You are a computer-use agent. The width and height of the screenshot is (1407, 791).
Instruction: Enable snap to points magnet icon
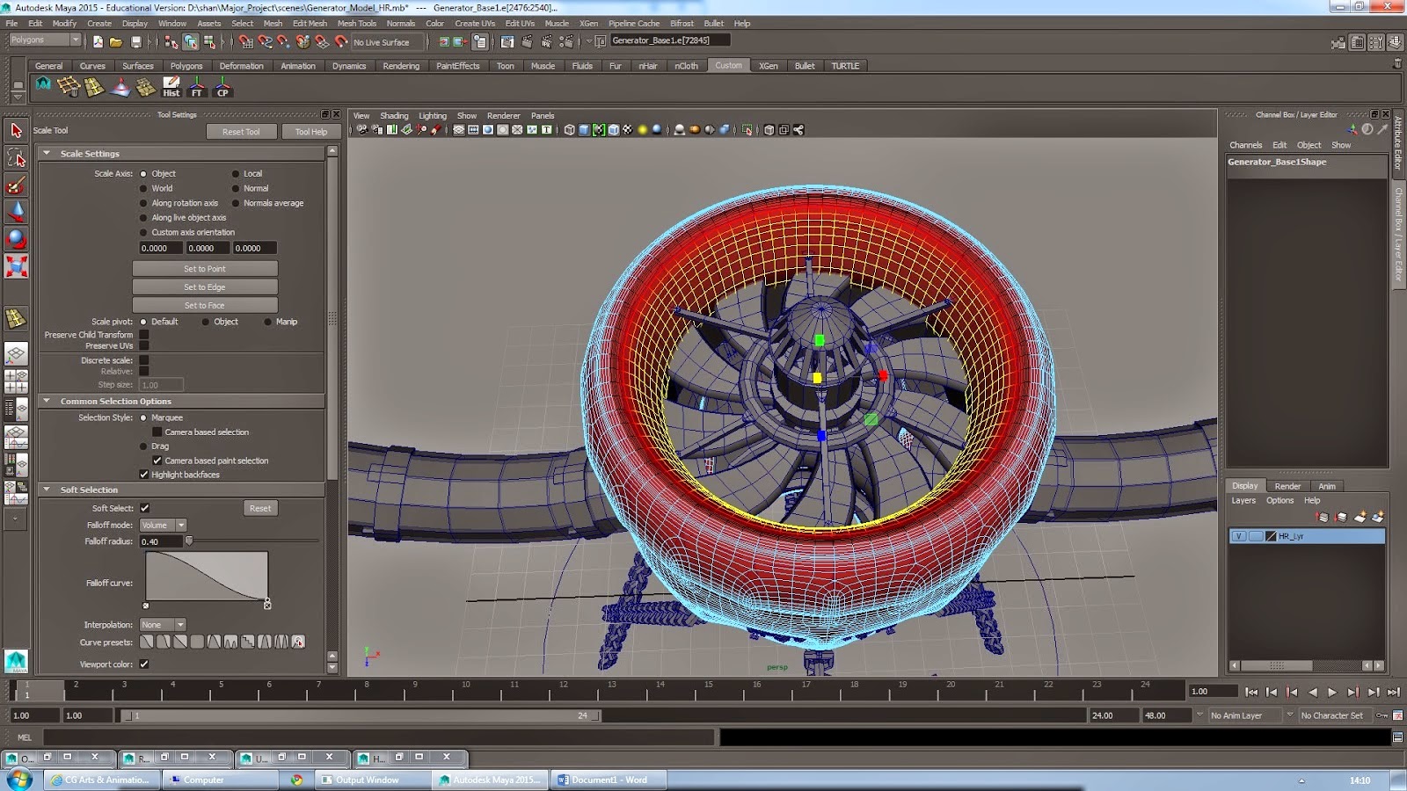coord(283,41)
